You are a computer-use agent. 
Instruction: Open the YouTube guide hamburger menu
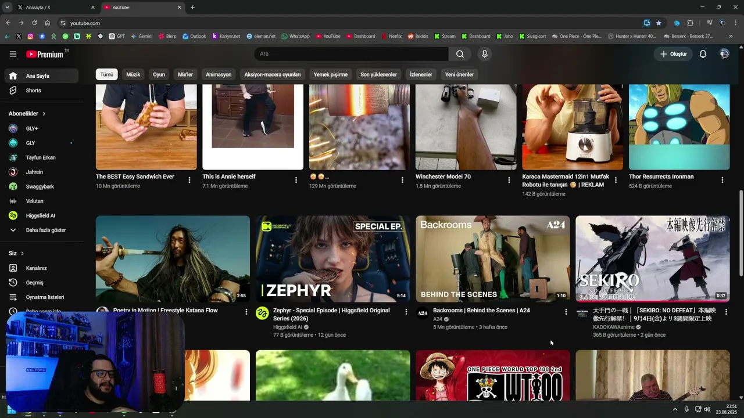coord(13,54)
